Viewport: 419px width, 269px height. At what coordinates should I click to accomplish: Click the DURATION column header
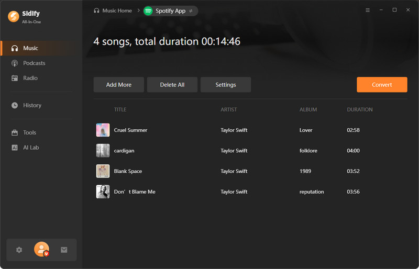point(360,109)
